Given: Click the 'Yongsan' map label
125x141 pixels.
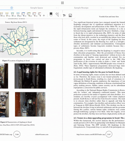Looking at the screenshot, I should tap(6, 34).
